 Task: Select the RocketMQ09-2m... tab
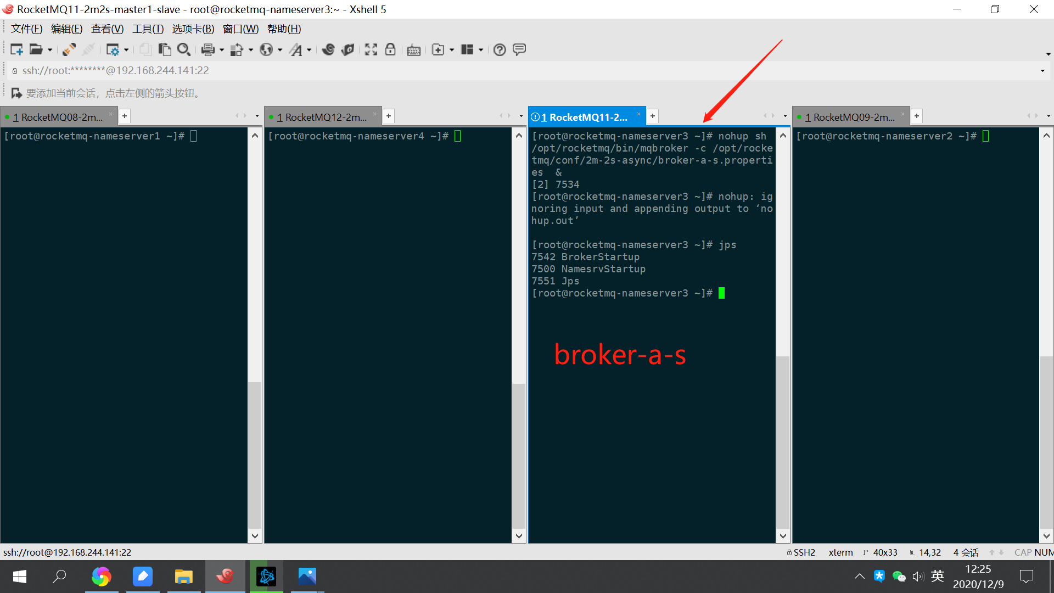point(850,117)
